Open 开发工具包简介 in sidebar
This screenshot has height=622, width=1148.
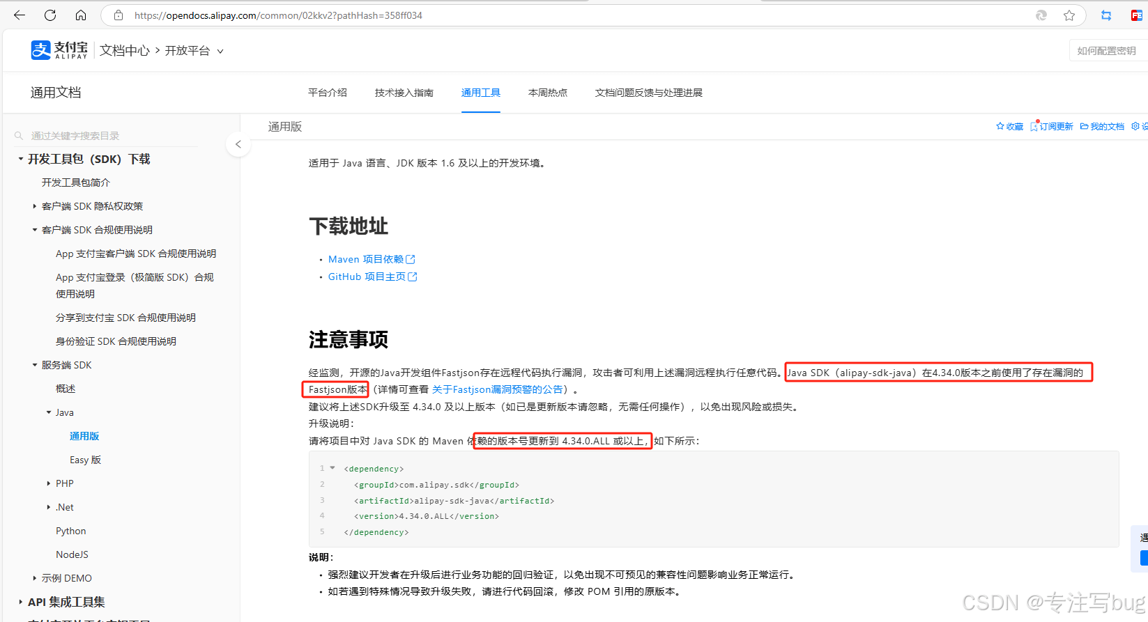pos(76,182)
